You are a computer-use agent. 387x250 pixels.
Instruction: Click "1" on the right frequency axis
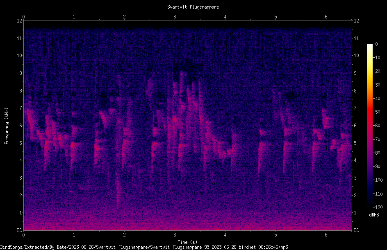coord(355,213)
